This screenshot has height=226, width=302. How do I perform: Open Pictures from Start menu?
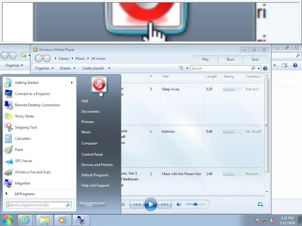point(87,122)
